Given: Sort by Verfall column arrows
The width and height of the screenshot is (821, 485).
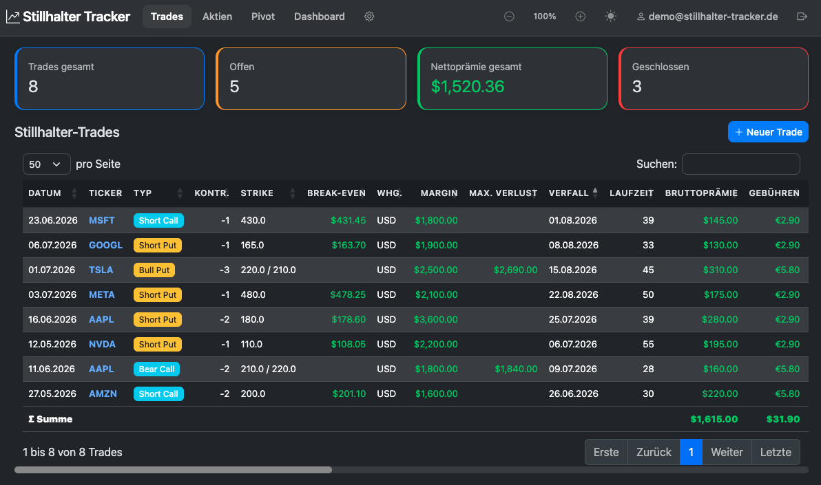Looking at the screenshot, I should (595, 193).
